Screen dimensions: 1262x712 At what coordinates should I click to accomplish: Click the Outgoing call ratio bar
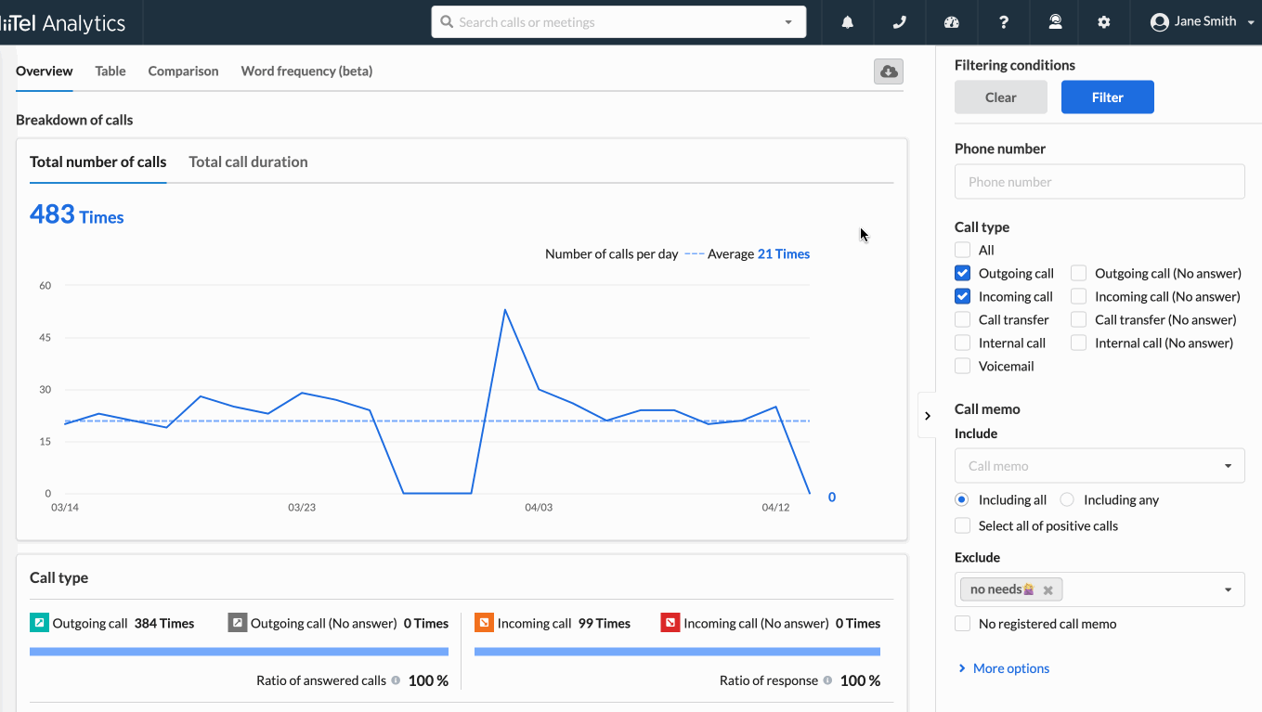pos(239,652)
